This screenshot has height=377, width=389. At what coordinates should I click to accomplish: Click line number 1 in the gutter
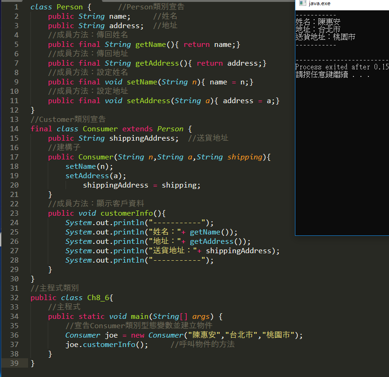pos(16,7)
